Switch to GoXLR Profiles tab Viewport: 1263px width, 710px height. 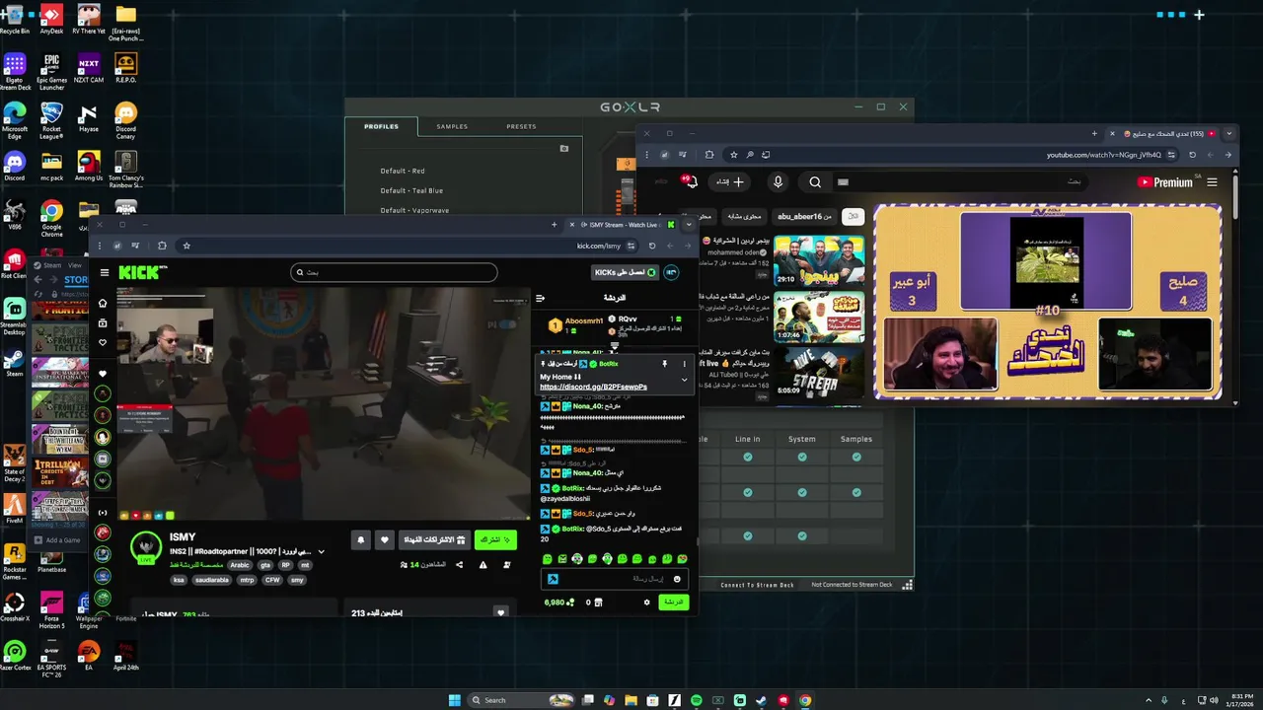tap(381, 126)
